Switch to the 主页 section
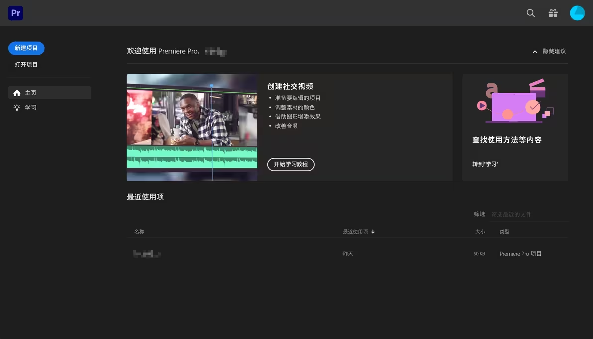The height and width of the screenshot is (339, 593). click(30, 92)
